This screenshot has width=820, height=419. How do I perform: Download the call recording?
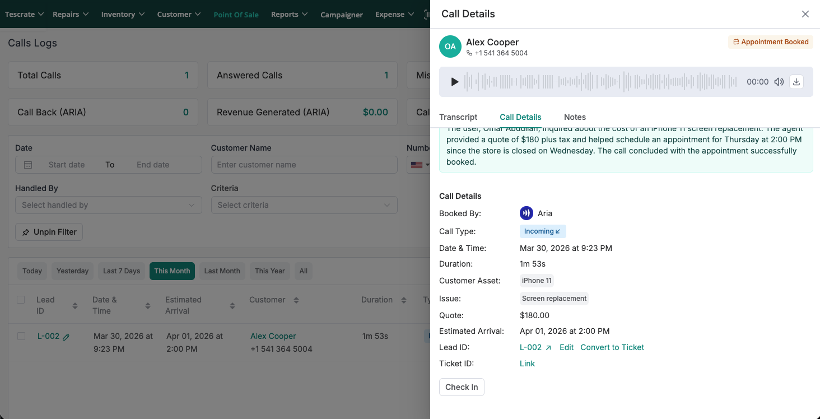tap(796, 82)
